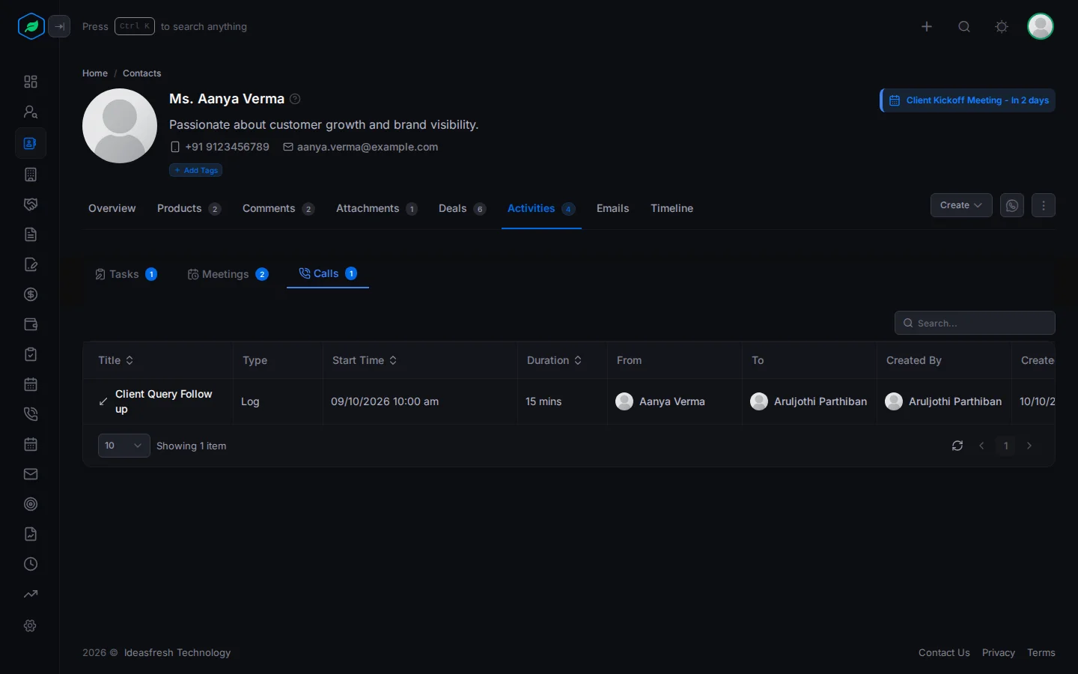The width and height of the screenshot is (1078, 674).
Task: Open the building/companies sidebar icon
Action: 31,174
